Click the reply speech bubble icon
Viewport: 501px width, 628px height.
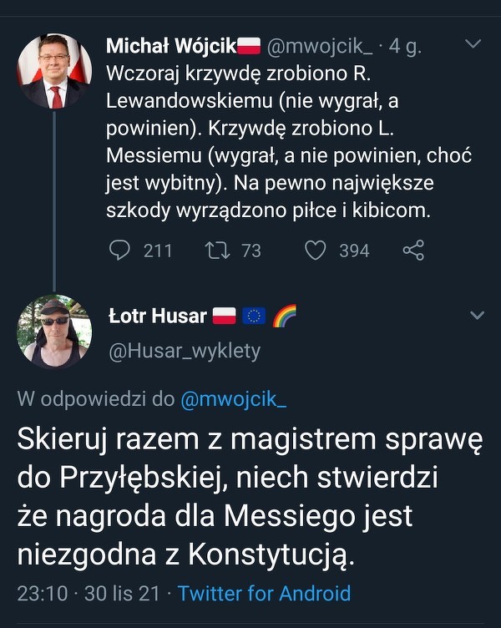pos(121,250)
